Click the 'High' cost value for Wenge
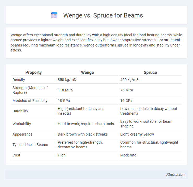This screenshot has height=187, width=193. [62, 155]
